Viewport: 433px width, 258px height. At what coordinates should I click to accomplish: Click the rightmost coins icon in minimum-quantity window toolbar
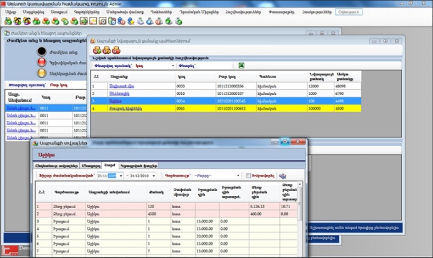(x=116, y=50)
